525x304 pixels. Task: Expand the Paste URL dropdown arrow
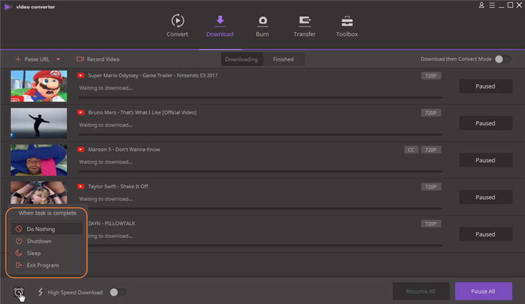click(x=58, y=59)
